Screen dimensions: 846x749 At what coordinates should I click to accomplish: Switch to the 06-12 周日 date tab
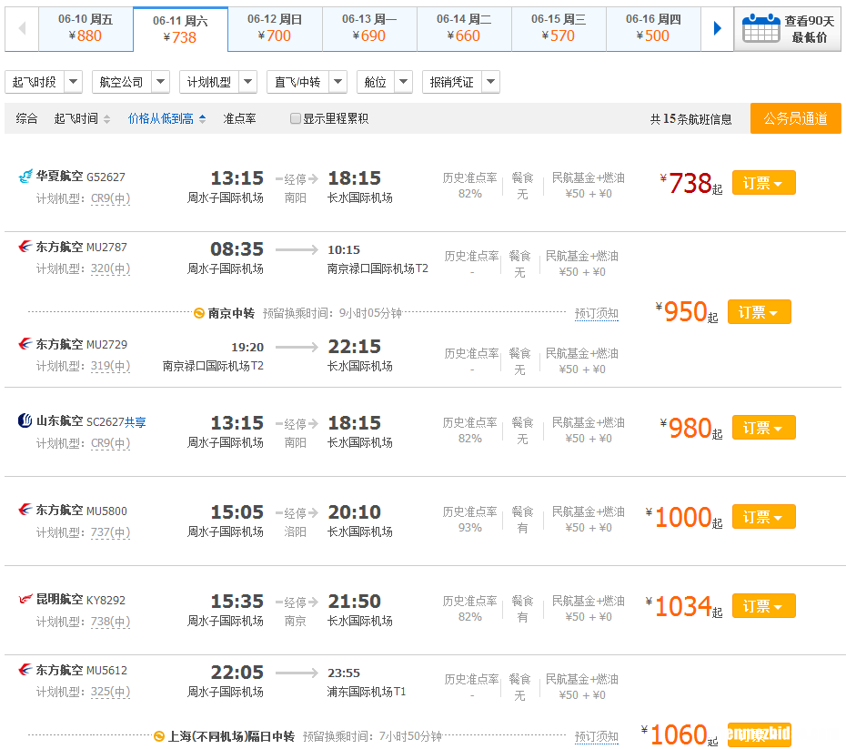click(x=275, y=28)
